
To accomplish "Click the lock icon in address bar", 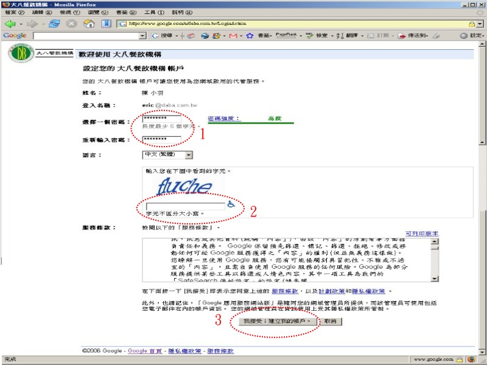I will click(x=472, y=24).
